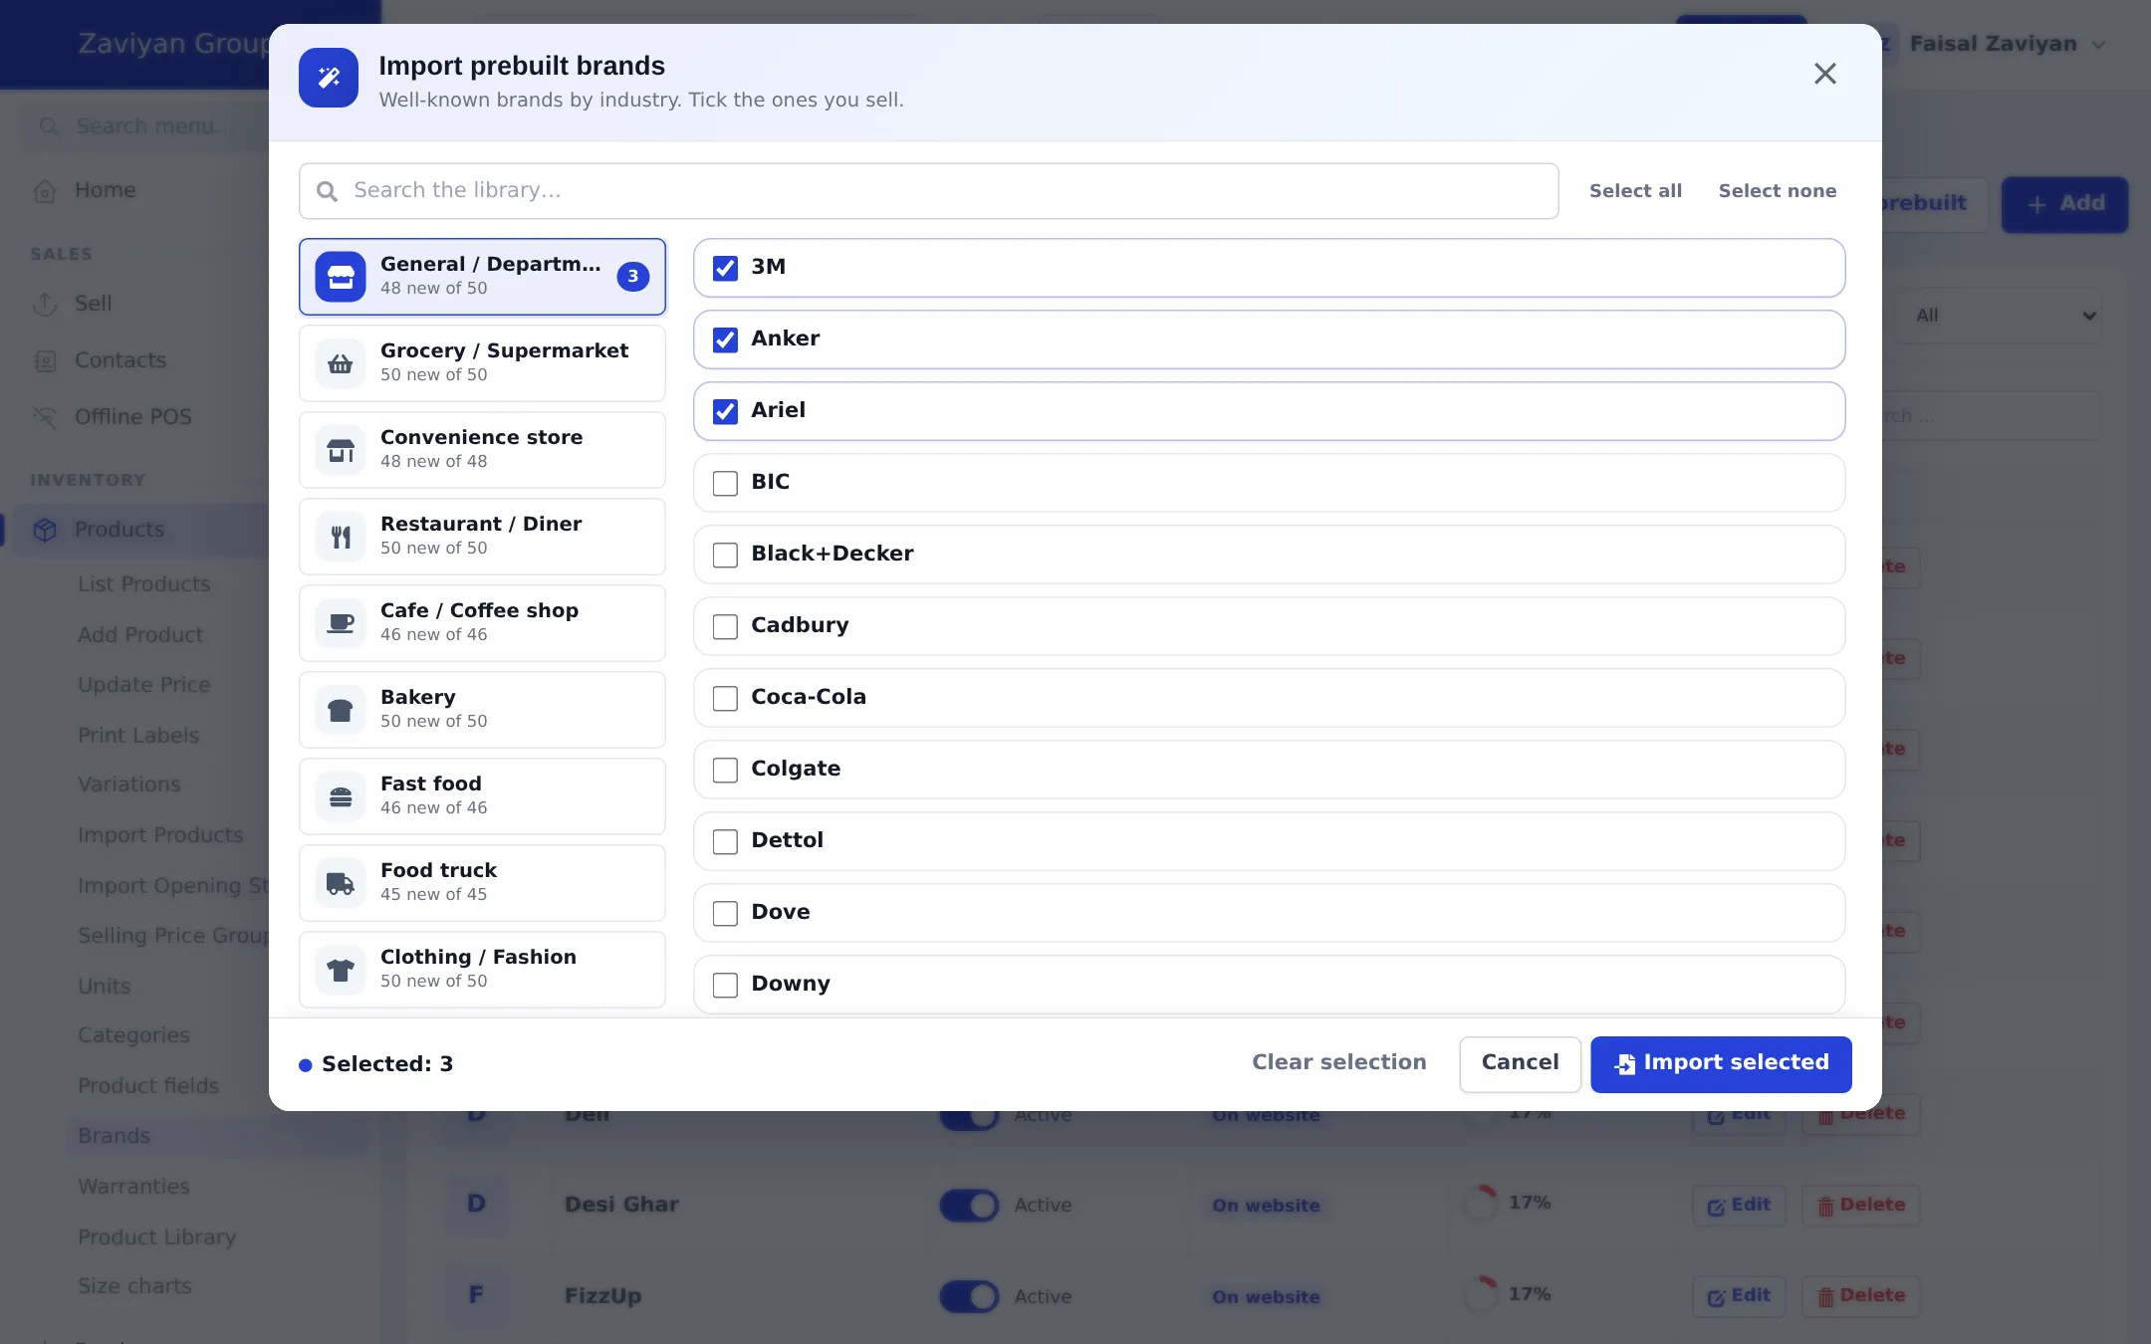Select the Clothing / Fashion category

tap(482, 970)
